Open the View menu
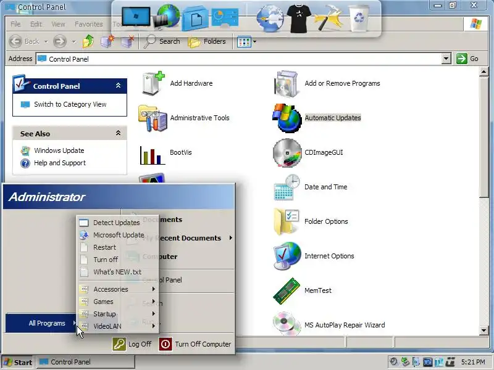 [58, 24]
